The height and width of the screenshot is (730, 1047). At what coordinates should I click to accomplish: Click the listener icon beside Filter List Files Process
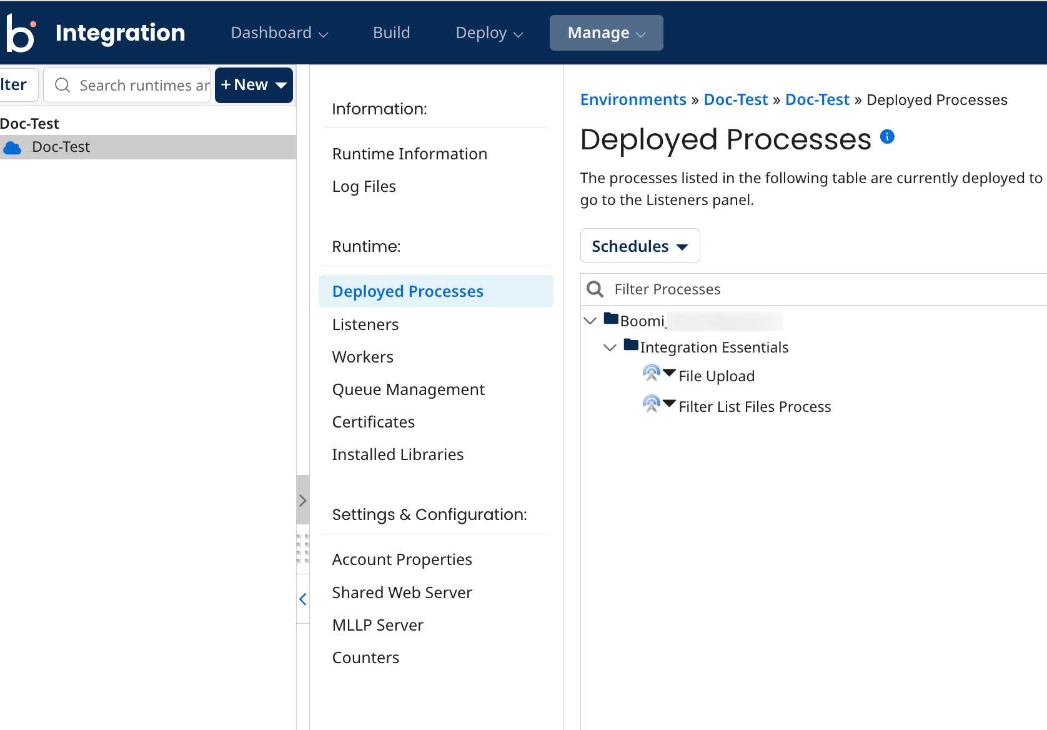[651, 404]
